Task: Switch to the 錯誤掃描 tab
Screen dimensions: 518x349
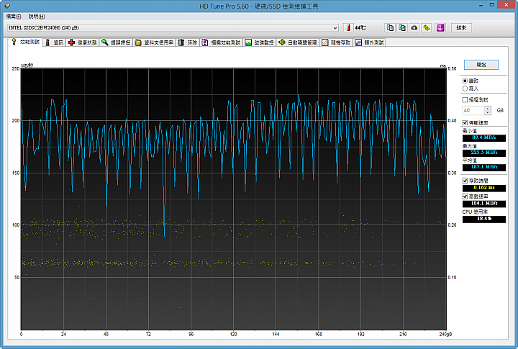Action: 117,42
